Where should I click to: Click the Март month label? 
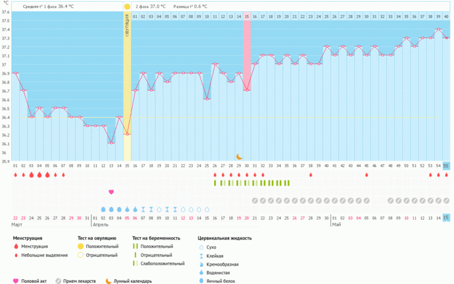click(17, 225)
